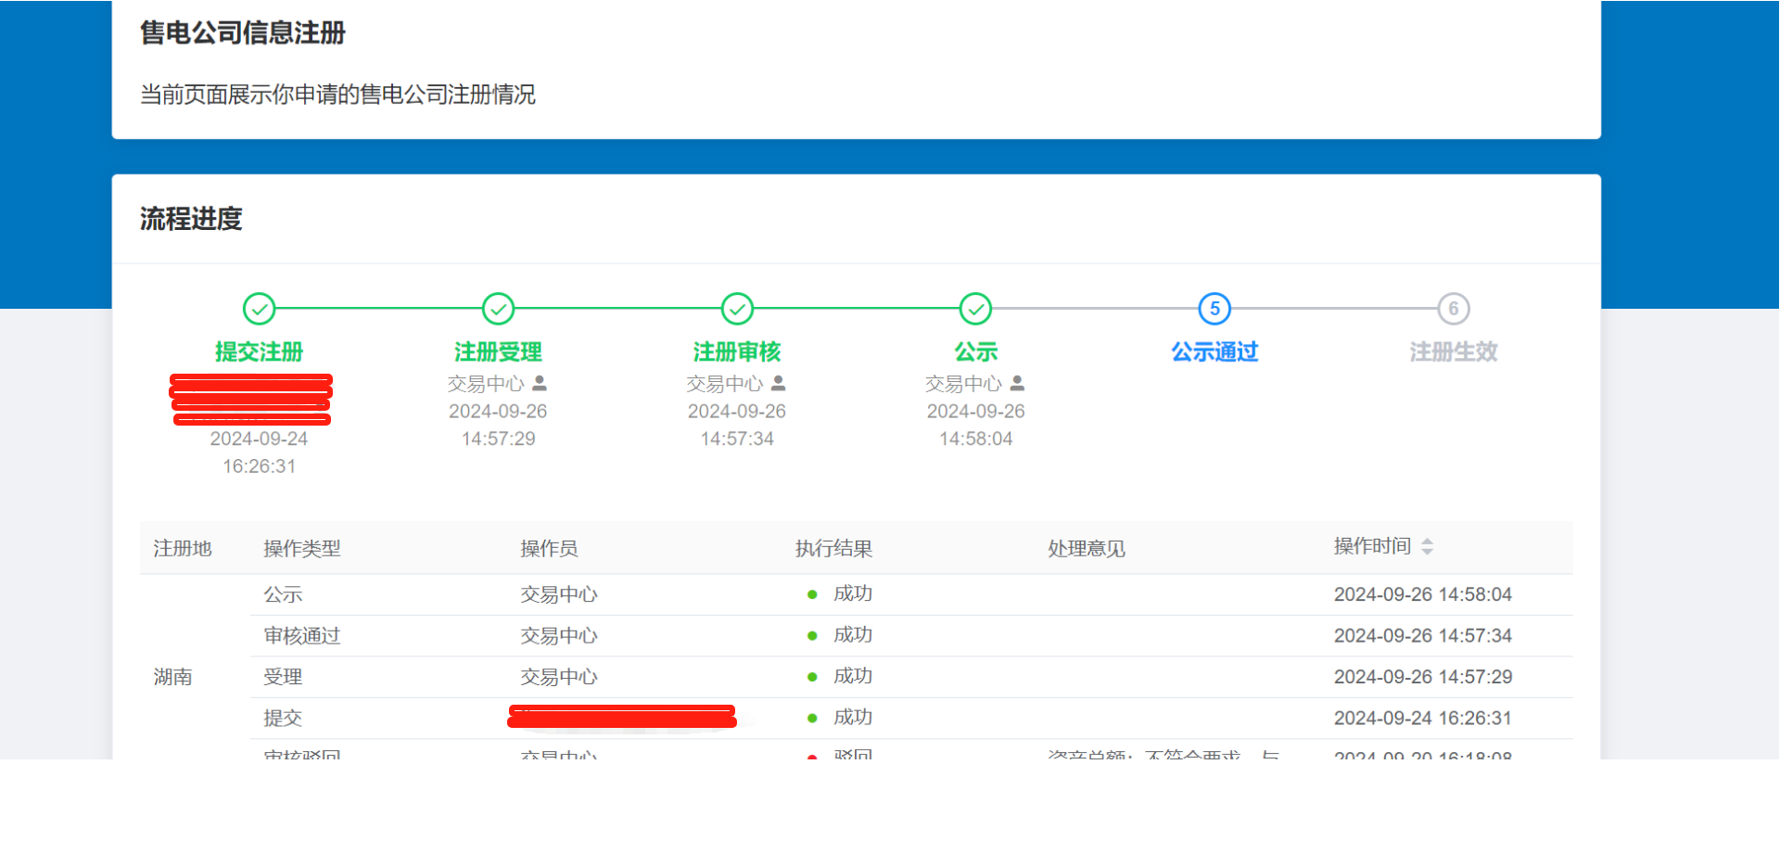This screenshot has height=841, width=1780.
Task: Click the 16:26:31 time under 提交注册
Action: tap(259, 466)
